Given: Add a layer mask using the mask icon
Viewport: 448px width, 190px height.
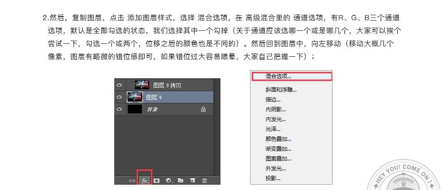Looking at the screenshot, I should (x=156, y=180).
